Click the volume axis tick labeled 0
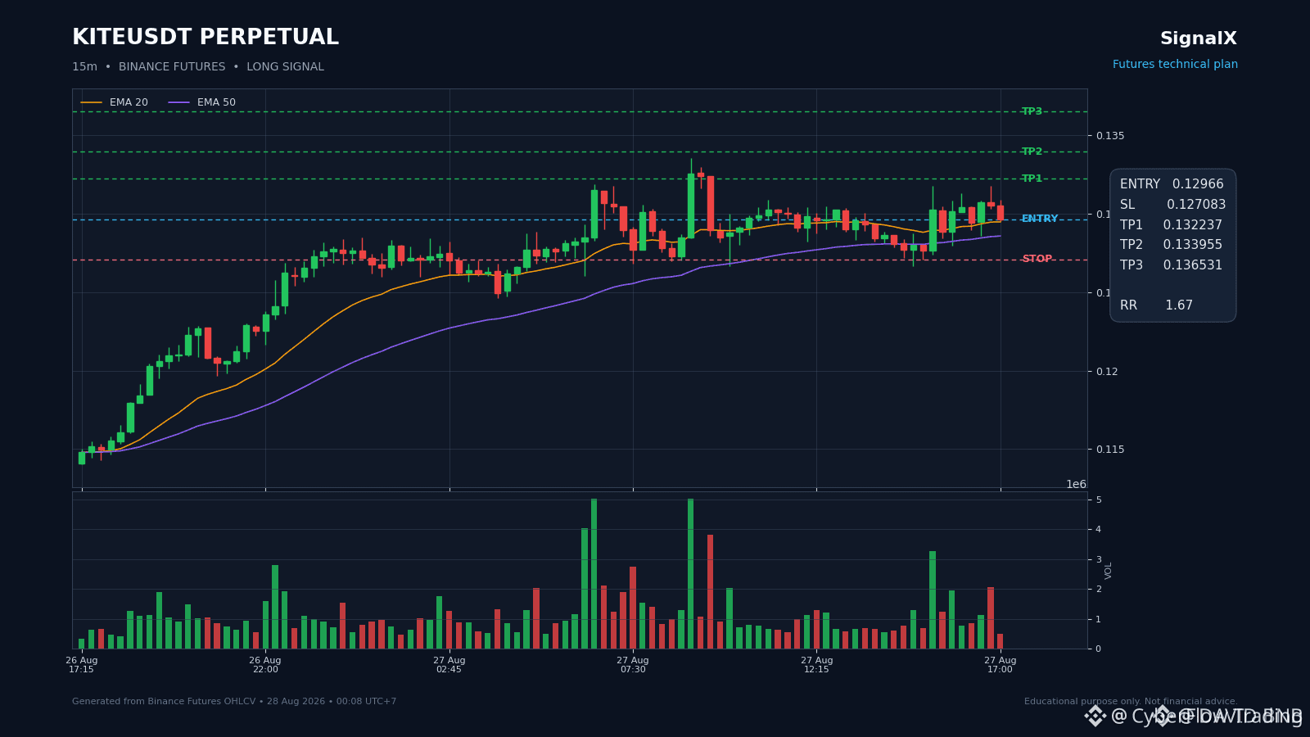The height and width of the screenshot is (737, 1310). [x=1099, y=649]
